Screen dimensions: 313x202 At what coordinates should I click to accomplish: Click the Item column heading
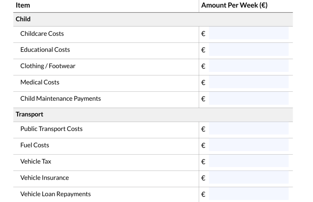(x=23, y=6)
